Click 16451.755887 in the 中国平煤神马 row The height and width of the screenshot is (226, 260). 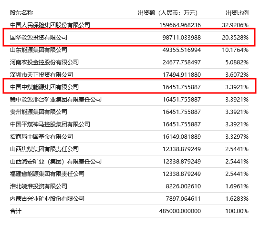pos(182,124)
